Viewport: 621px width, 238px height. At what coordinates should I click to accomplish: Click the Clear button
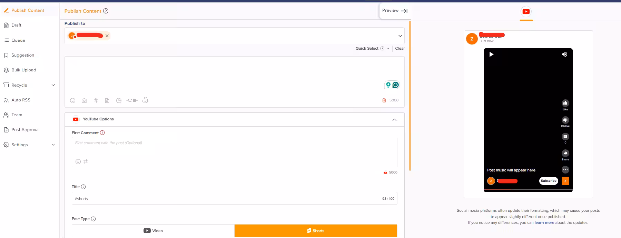tap(400, 49)
